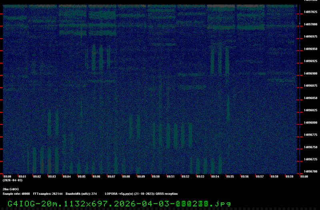The image size is (320, 210).
Task: Pick frequency label 14096750
Action: pyautogui.click(x=310, y=147)
